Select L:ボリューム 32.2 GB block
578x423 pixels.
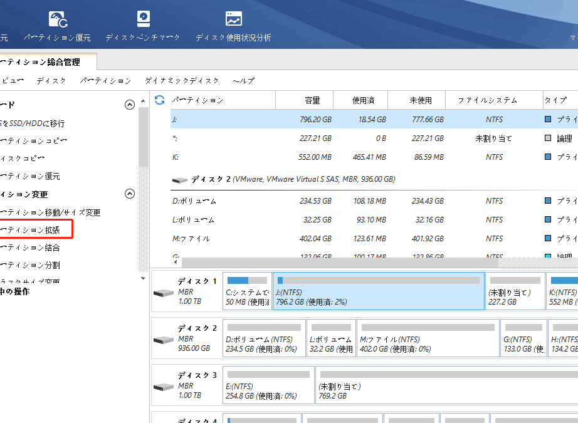(332, 338)
